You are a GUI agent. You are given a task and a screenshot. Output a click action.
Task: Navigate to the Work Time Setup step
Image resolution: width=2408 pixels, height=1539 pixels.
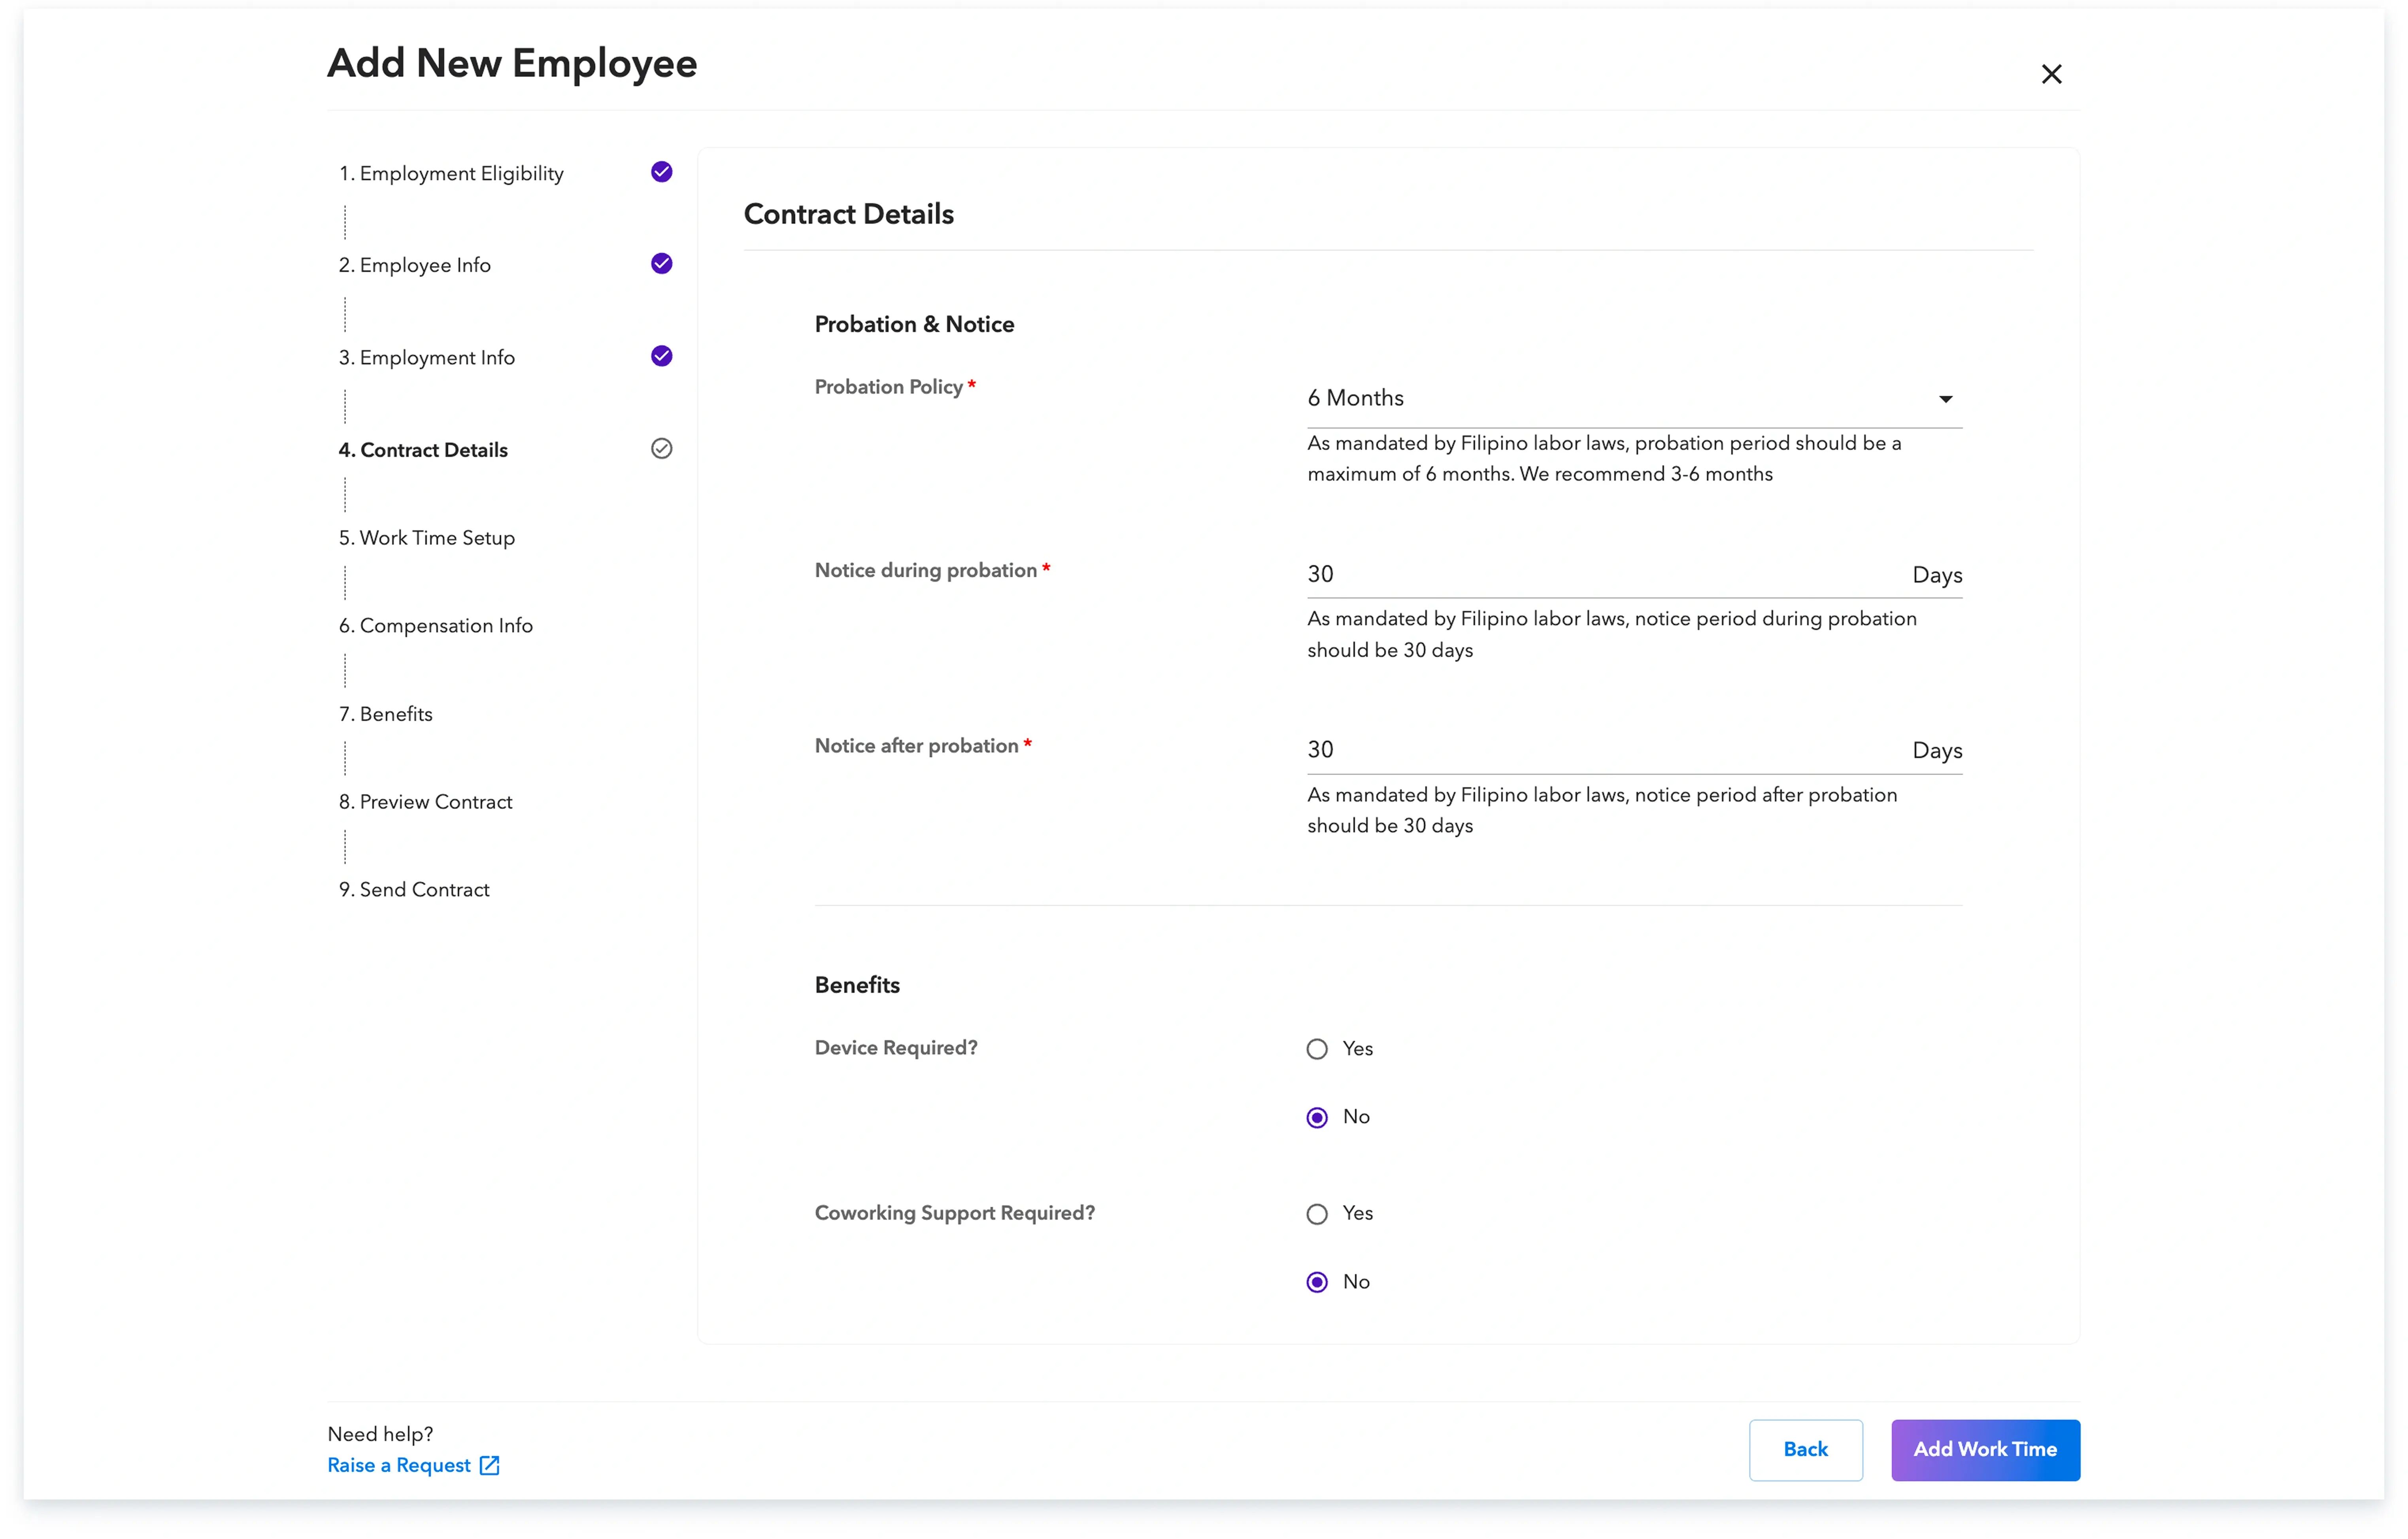pos(426,537)
